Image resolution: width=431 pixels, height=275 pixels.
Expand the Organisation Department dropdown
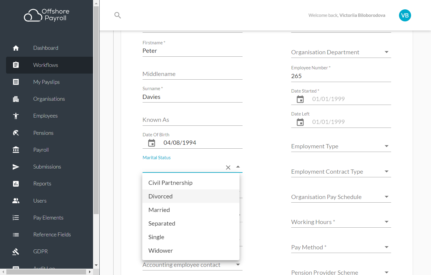[386, 52]
